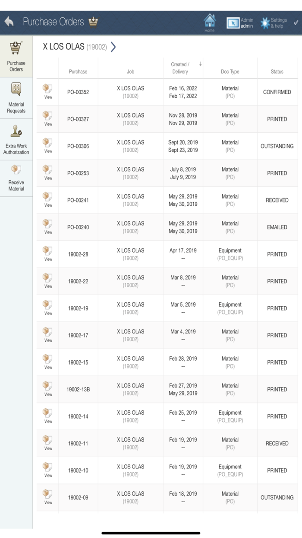Toggle the sort arrow on Created/Delivery column
Image resolution: width=302 pixels, height=538 pixels.
click(x=200, y=63)
